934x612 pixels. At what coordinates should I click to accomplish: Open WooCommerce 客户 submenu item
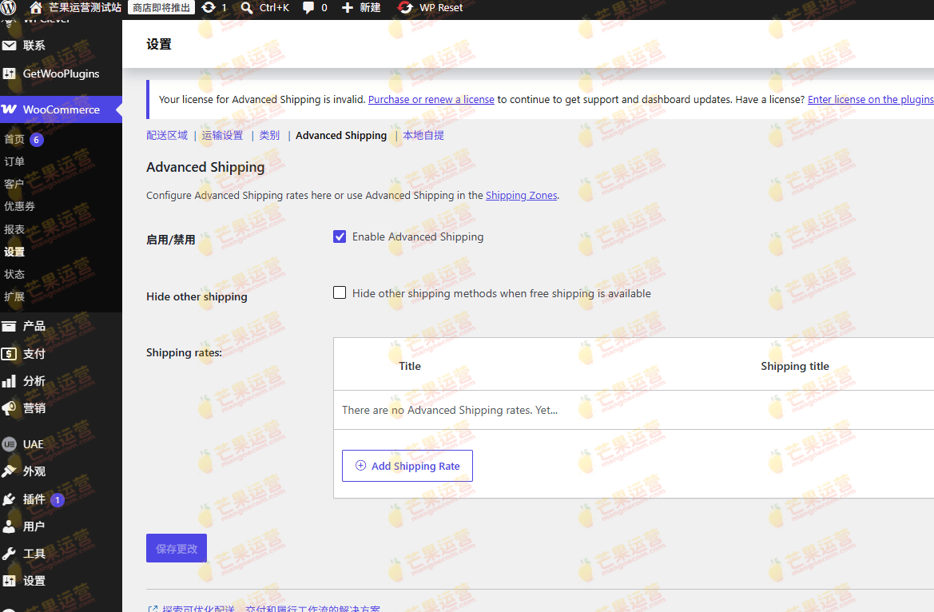point(14,184)
